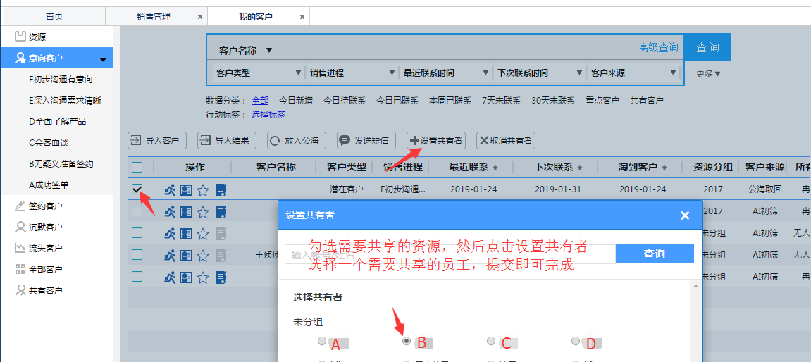Click the 资源 sidebar icon
This screenshot has width=811, height=362.
pos(20,36)
